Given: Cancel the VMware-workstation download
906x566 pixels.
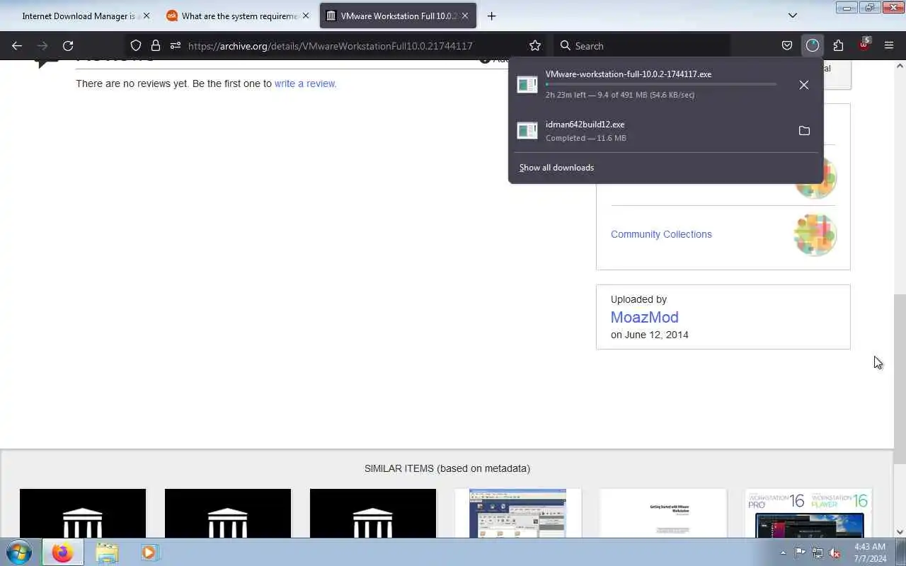Looking at the screenshot, I should click(x=804, y=85).
